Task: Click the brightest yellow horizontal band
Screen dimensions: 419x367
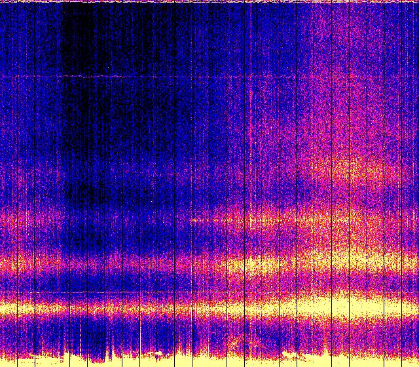Action: pyautogui.click(x=209, y=307)
